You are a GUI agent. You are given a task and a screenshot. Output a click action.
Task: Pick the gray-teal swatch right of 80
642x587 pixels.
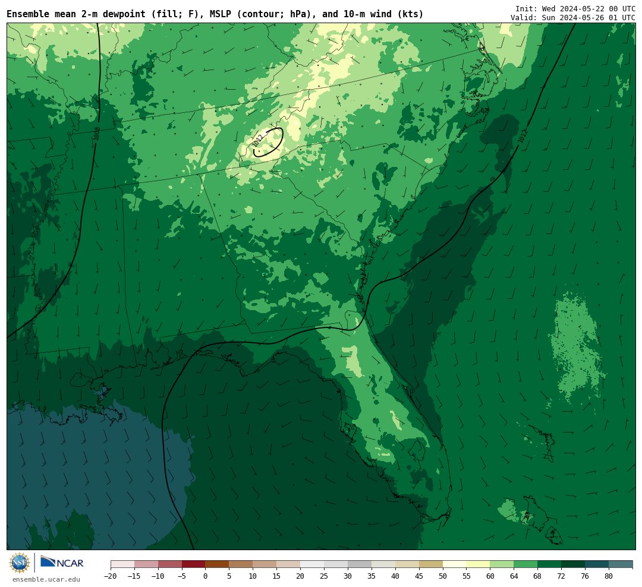(x=621, y=564)
